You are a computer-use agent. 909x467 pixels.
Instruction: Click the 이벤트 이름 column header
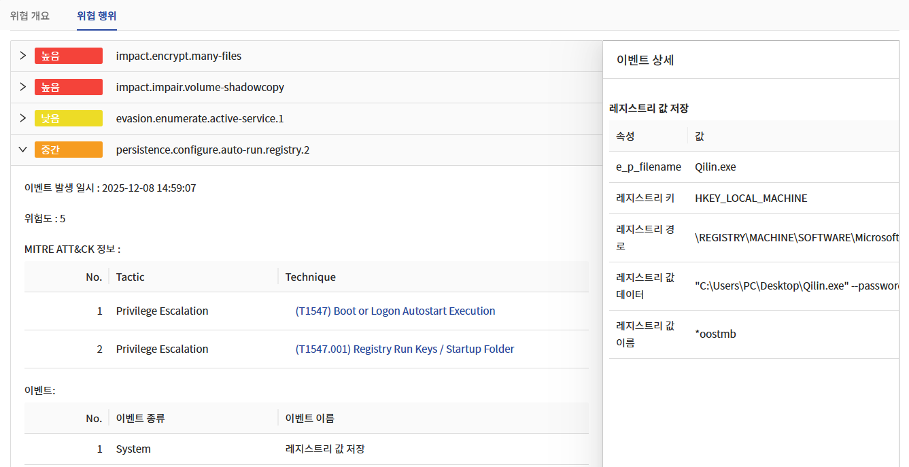coord(310,418)
